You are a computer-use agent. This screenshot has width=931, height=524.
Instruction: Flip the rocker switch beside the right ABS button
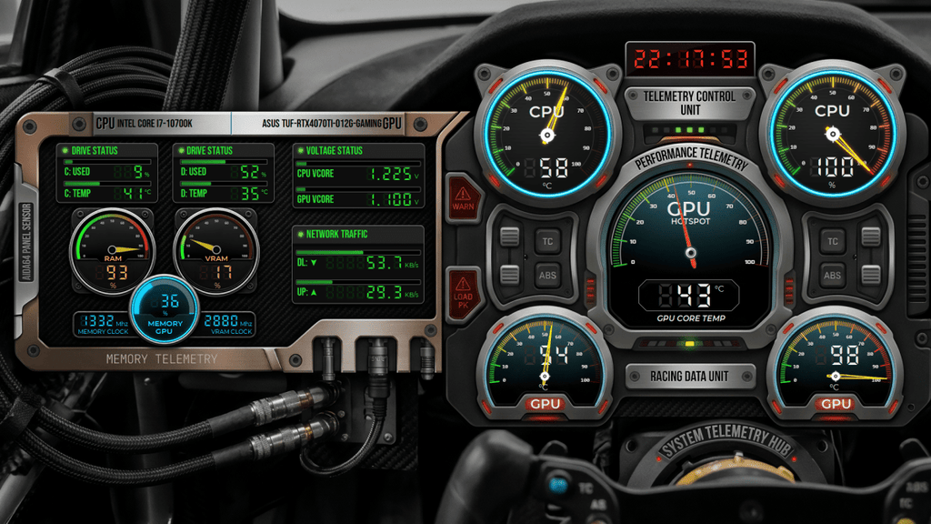(x=871, y=275)
